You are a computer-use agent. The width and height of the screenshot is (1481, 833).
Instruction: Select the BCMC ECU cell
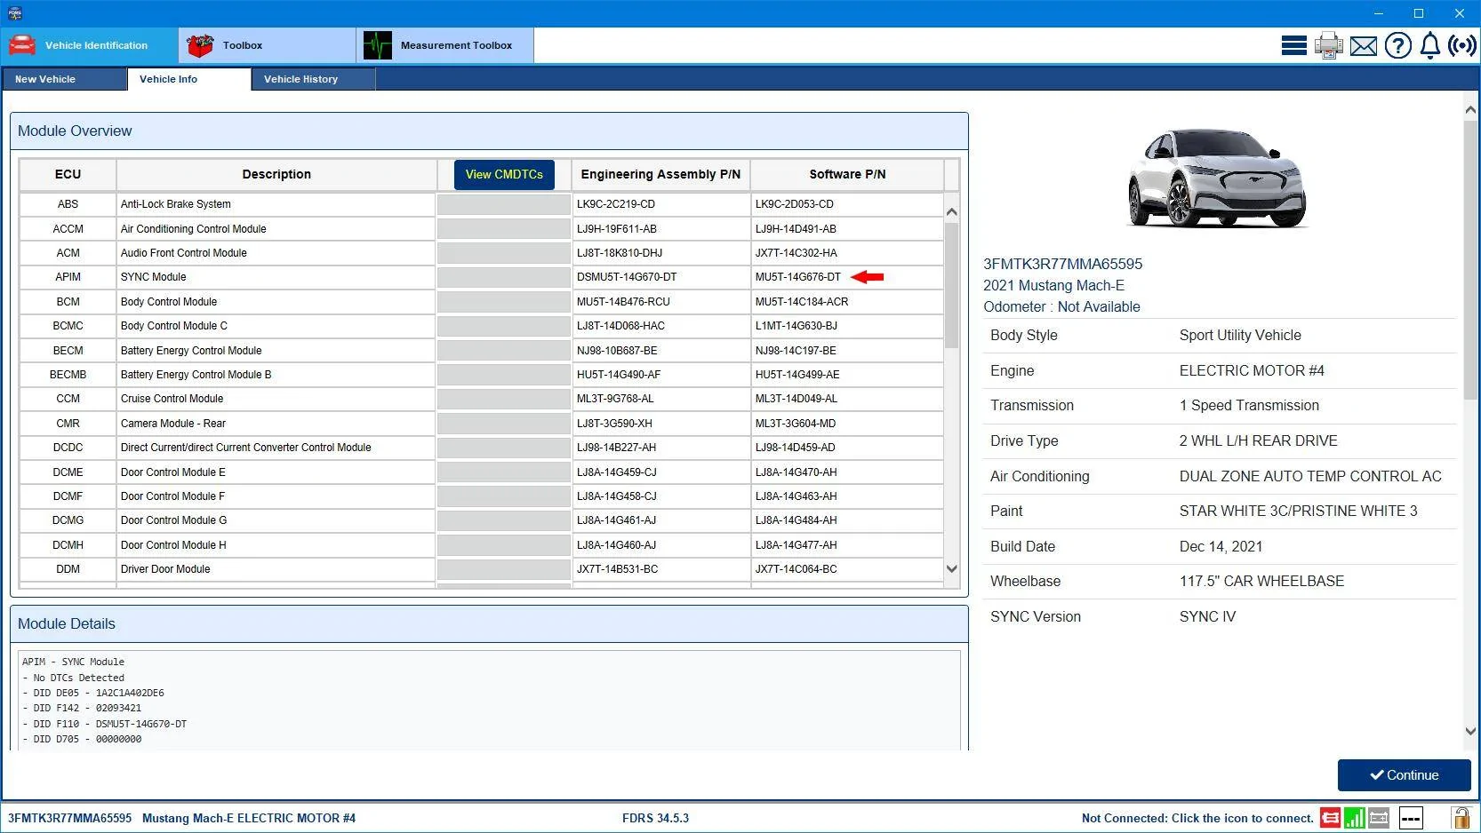coord(68,326)
